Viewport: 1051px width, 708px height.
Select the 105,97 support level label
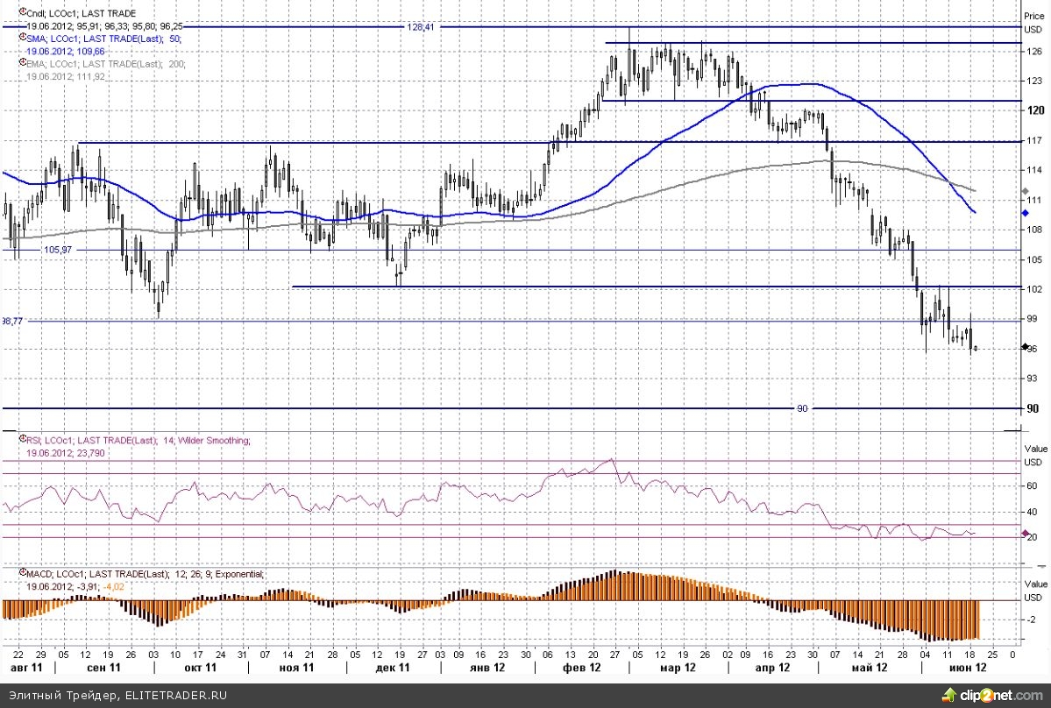point(57,251)
